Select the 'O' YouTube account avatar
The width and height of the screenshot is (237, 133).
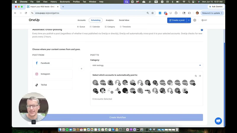(x=95, y=82)
